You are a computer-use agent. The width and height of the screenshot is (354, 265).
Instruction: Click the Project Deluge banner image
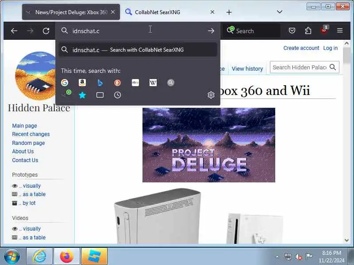pyautogui.click(x=208, y=145)
